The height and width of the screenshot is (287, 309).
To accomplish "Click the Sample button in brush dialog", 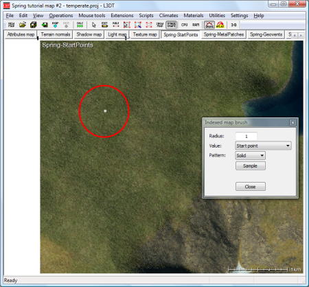I will click(251, 166).
